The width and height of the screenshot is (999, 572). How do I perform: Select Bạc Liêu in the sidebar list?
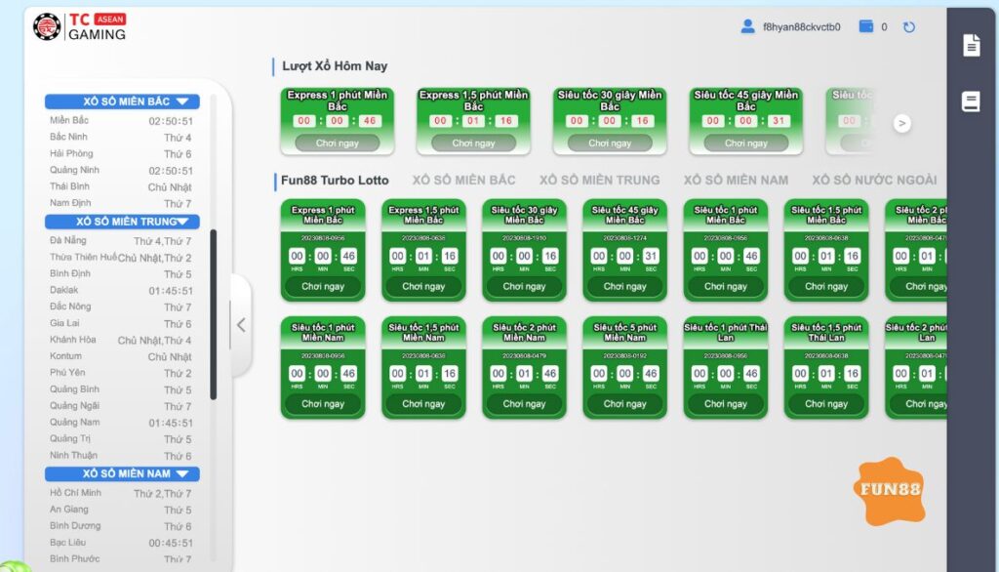tap(120, 543)
